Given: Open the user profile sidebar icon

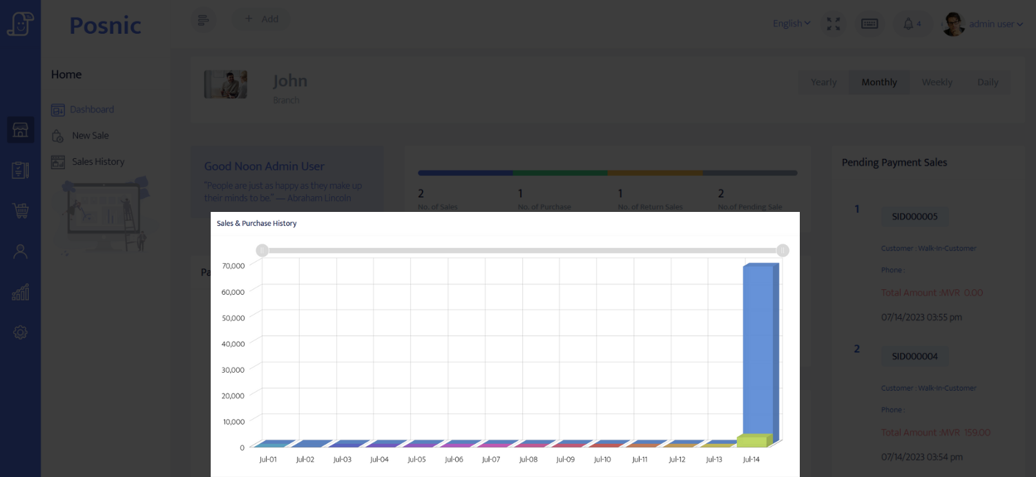Looking at the screenshot, I should click(x=20, y=252).
